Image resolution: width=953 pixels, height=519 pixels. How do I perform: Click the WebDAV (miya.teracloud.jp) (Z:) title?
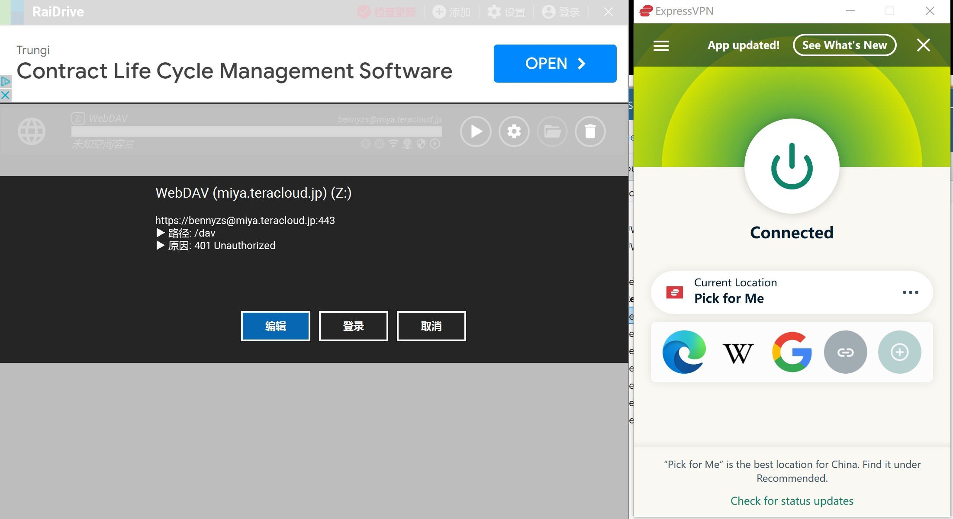pyautogui.click(x=254, y=193)
